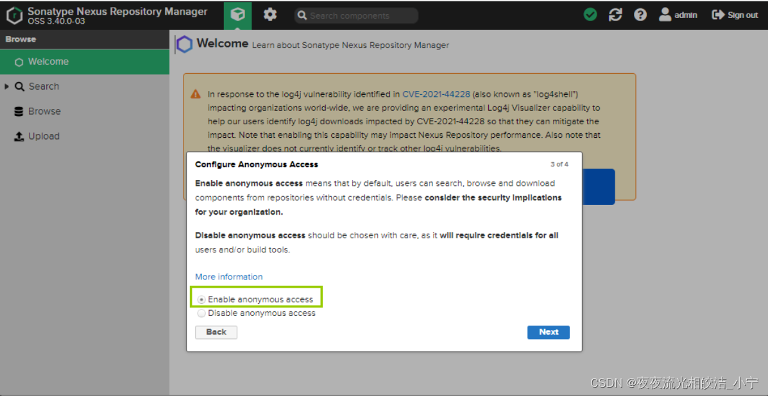Click the orange warning triangle icon

tap(196, 94)
